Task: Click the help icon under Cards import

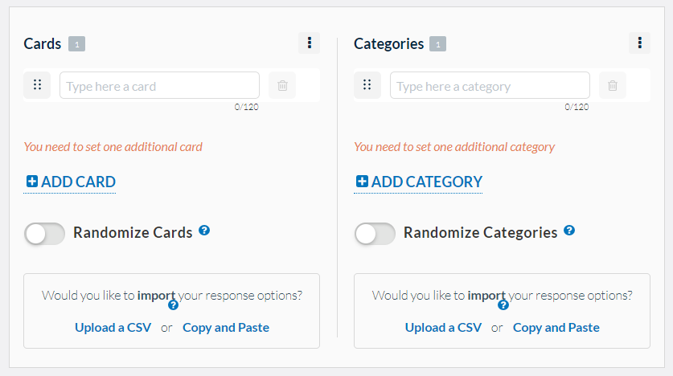Action: pyautogui.click(x=173, y=305)
